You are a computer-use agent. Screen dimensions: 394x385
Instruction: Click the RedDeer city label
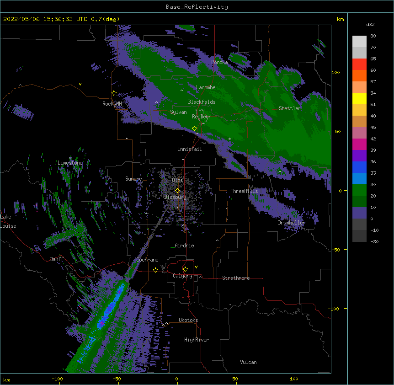pyautogui.click(x=201, y=117)
